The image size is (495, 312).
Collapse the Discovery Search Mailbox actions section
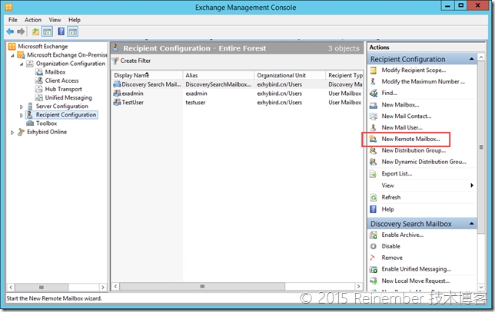472,224
